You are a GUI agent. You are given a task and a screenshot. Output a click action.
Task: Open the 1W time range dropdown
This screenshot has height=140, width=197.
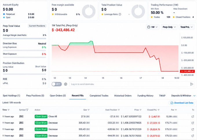152,27
